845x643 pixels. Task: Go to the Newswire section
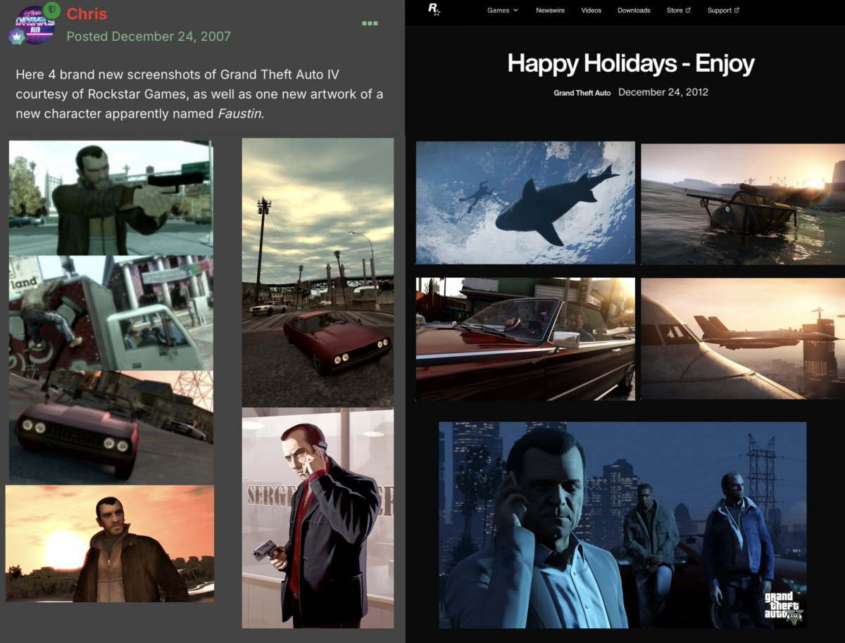[550, 11]
